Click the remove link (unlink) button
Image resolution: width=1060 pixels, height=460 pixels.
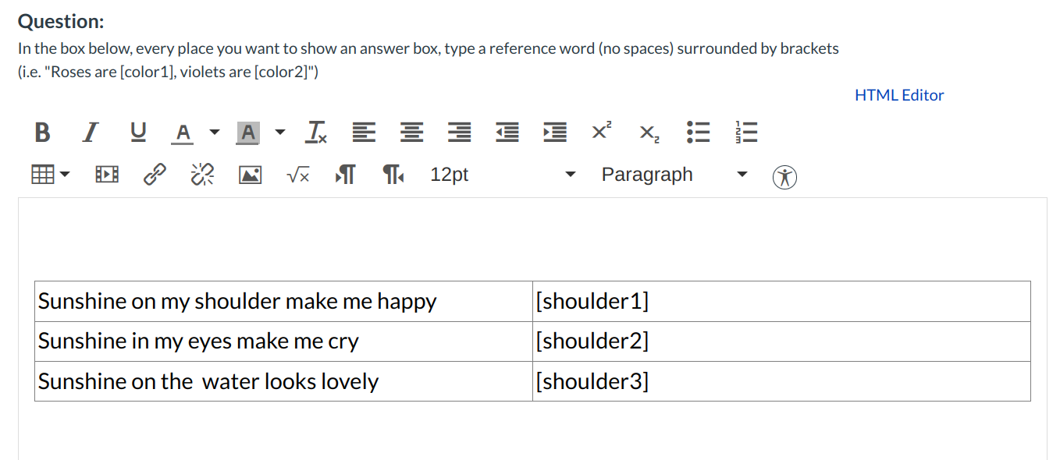[x=202, y=175]
